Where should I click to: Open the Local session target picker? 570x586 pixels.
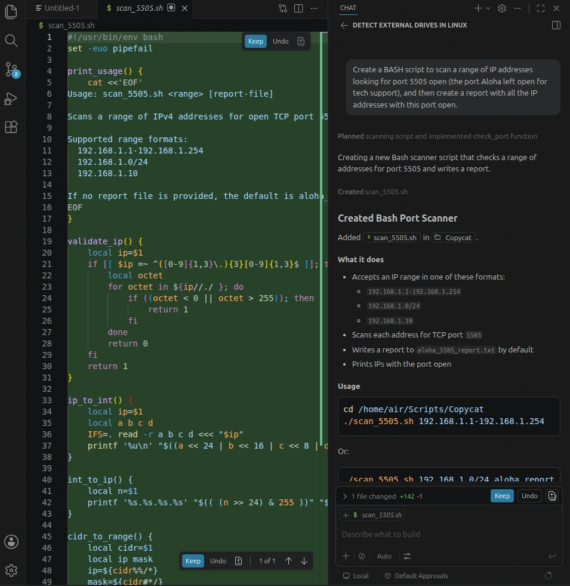[x=356, y=576]
